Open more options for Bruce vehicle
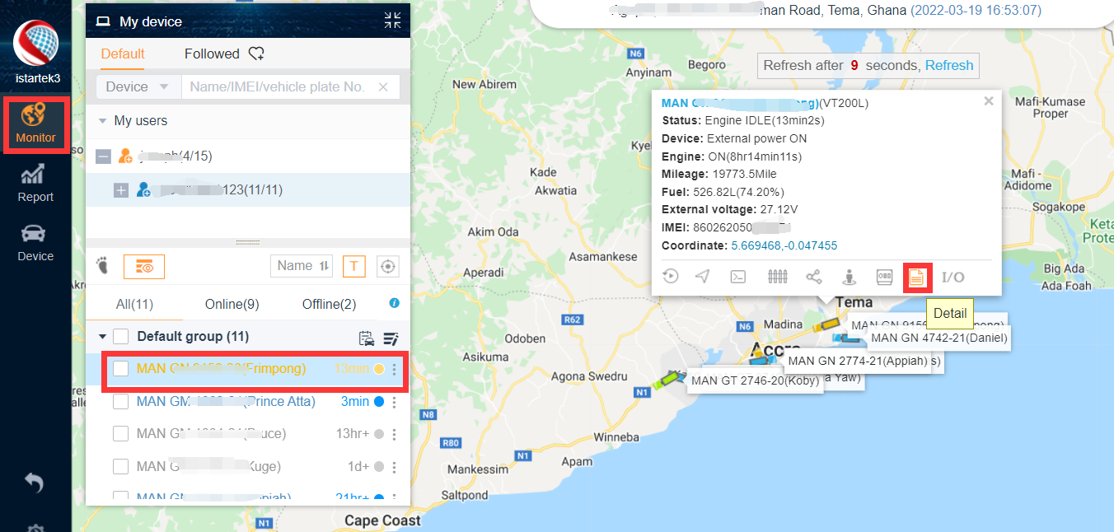This screenshot has width=1114, height=532. (x=394, y=434)
